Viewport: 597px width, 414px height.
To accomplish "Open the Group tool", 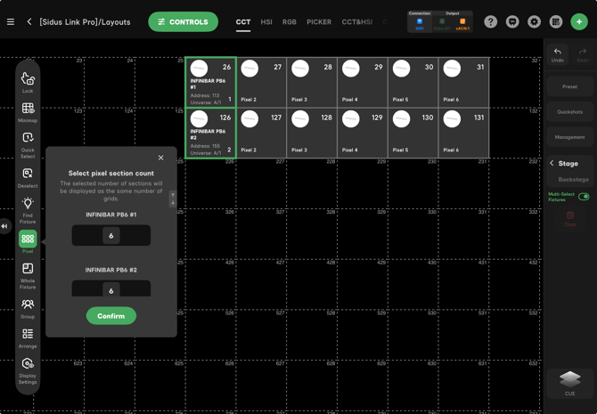I will [28, 307].
